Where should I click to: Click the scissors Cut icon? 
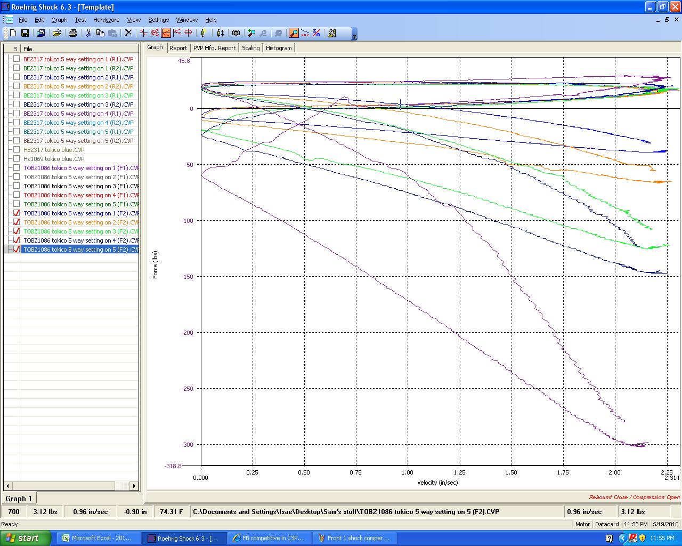tap(88, 33)
